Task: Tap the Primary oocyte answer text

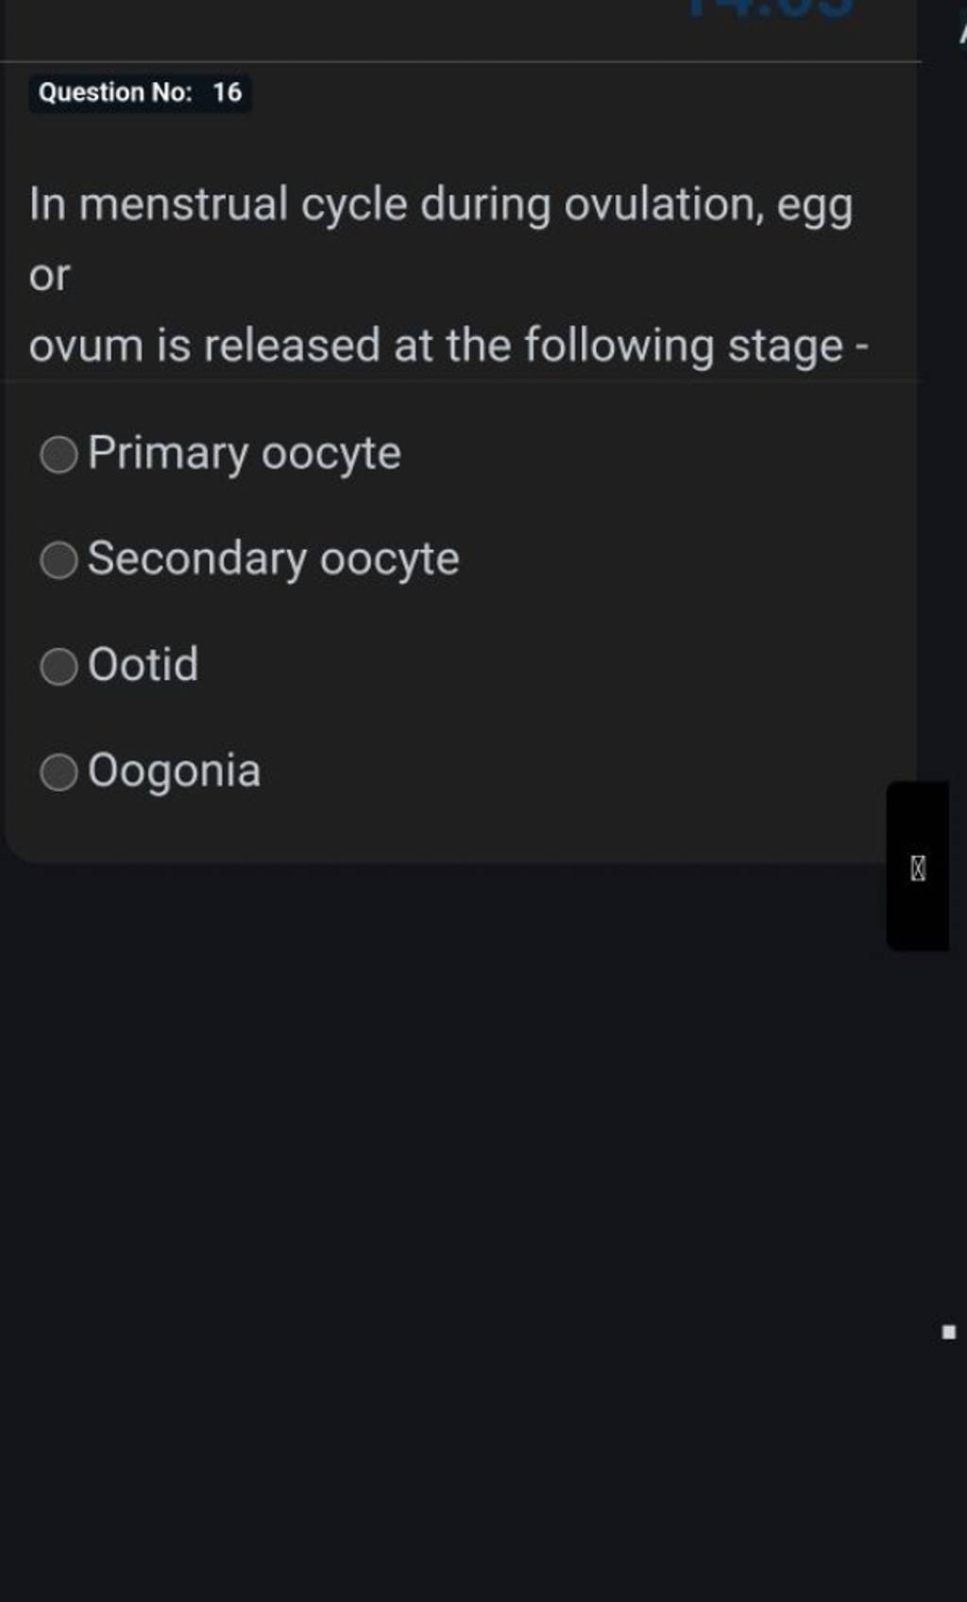Action: click(242, 454)
